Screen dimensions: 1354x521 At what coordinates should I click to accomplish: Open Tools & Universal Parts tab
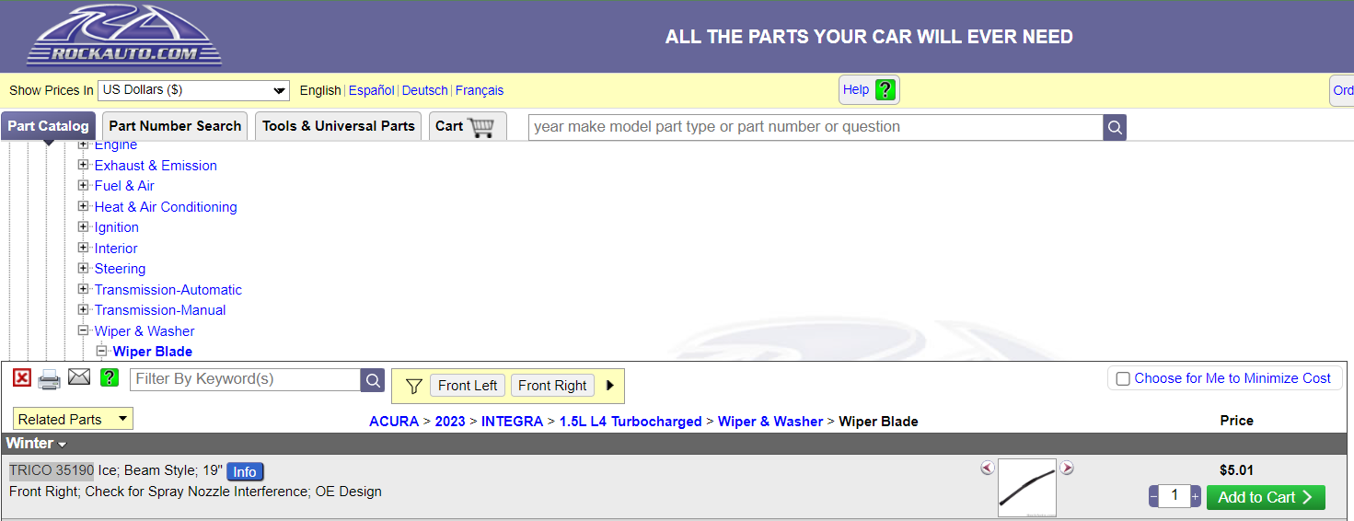click(339, 126)
